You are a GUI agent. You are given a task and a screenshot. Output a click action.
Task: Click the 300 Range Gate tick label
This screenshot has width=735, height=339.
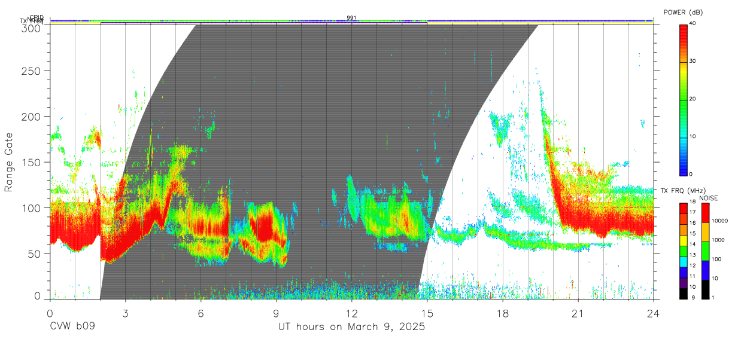(x=32, y=28)
